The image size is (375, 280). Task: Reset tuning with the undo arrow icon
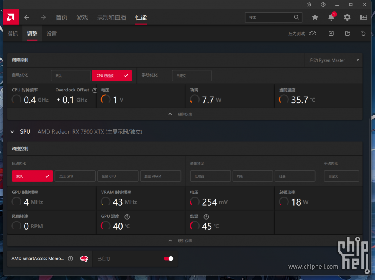pyautogui.click(x=363, y=33)
